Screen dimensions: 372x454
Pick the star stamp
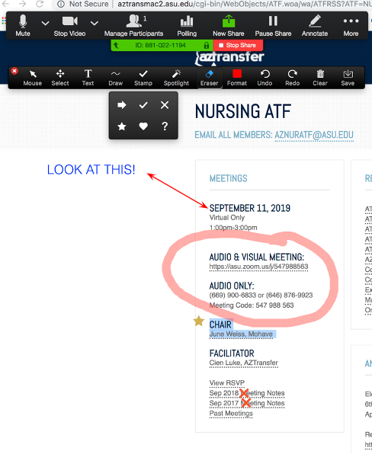(122, 126)
